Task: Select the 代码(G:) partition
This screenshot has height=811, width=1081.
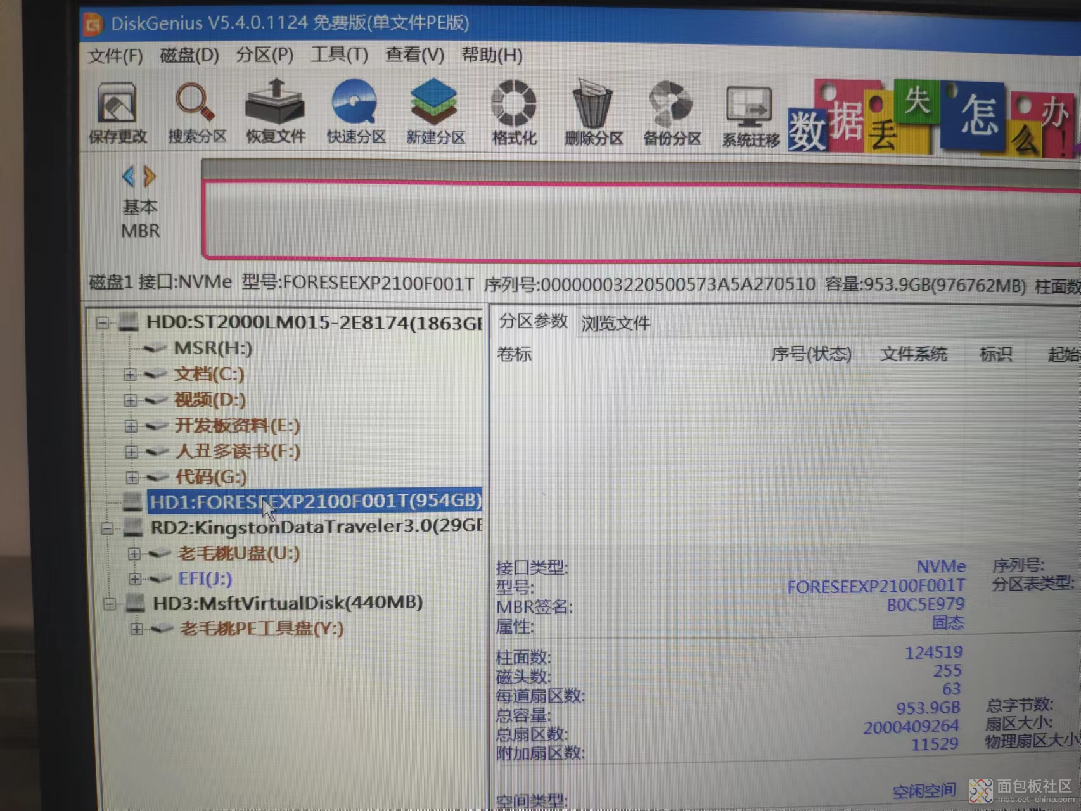Action: tap(212, 476)
